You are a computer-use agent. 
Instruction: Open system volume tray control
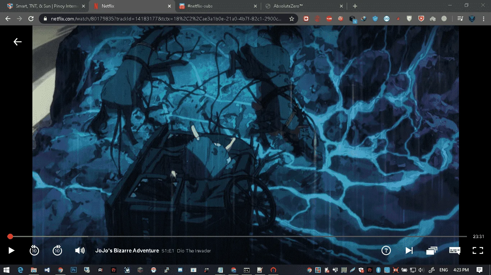(x=421, y=270)
